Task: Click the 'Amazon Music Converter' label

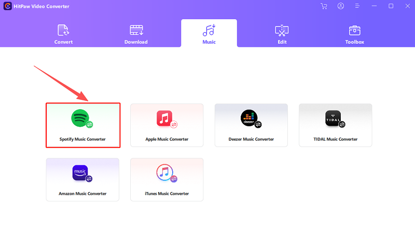Action: (82, 194)
